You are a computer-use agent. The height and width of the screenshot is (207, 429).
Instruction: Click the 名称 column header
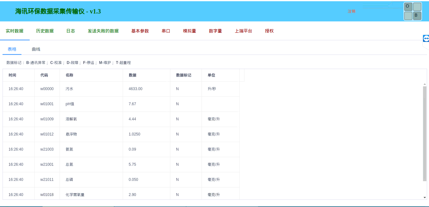coord(91,75)
